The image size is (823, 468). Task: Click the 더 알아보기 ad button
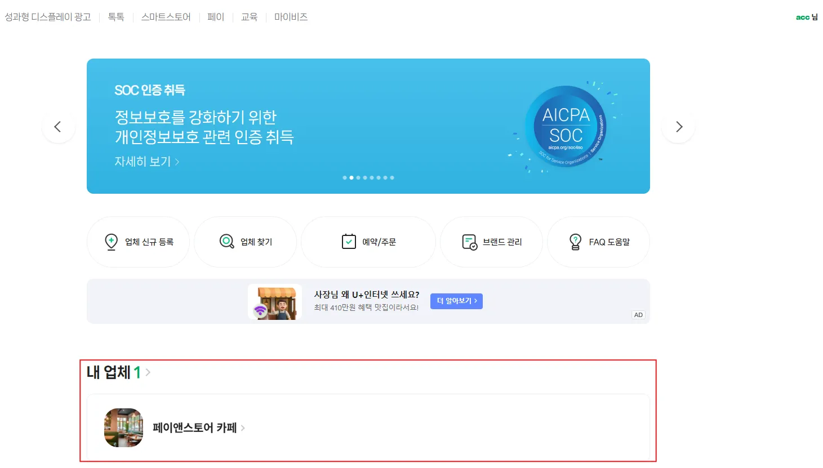click(x=456, y=301)
